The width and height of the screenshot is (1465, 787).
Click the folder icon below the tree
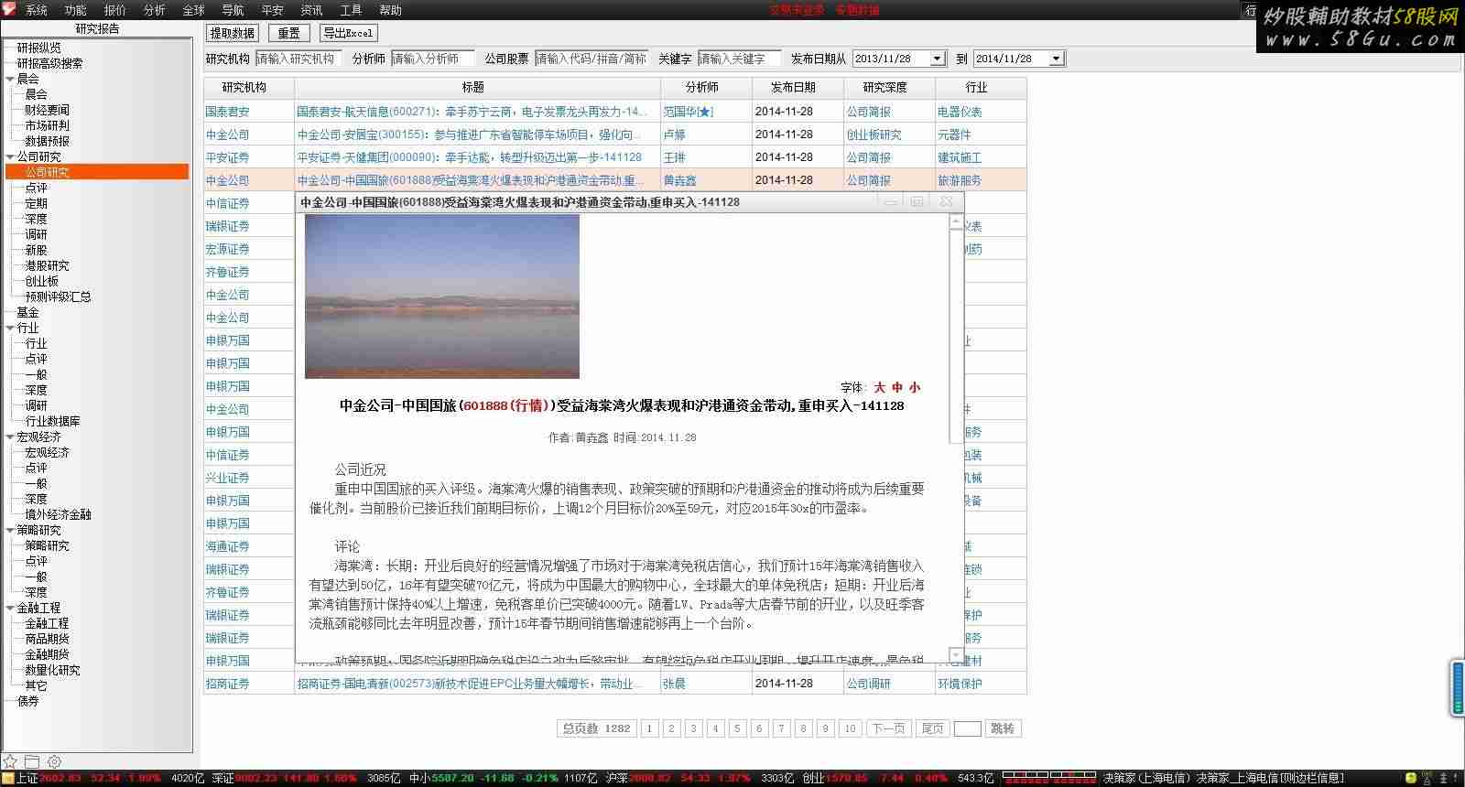coord(32,761)
